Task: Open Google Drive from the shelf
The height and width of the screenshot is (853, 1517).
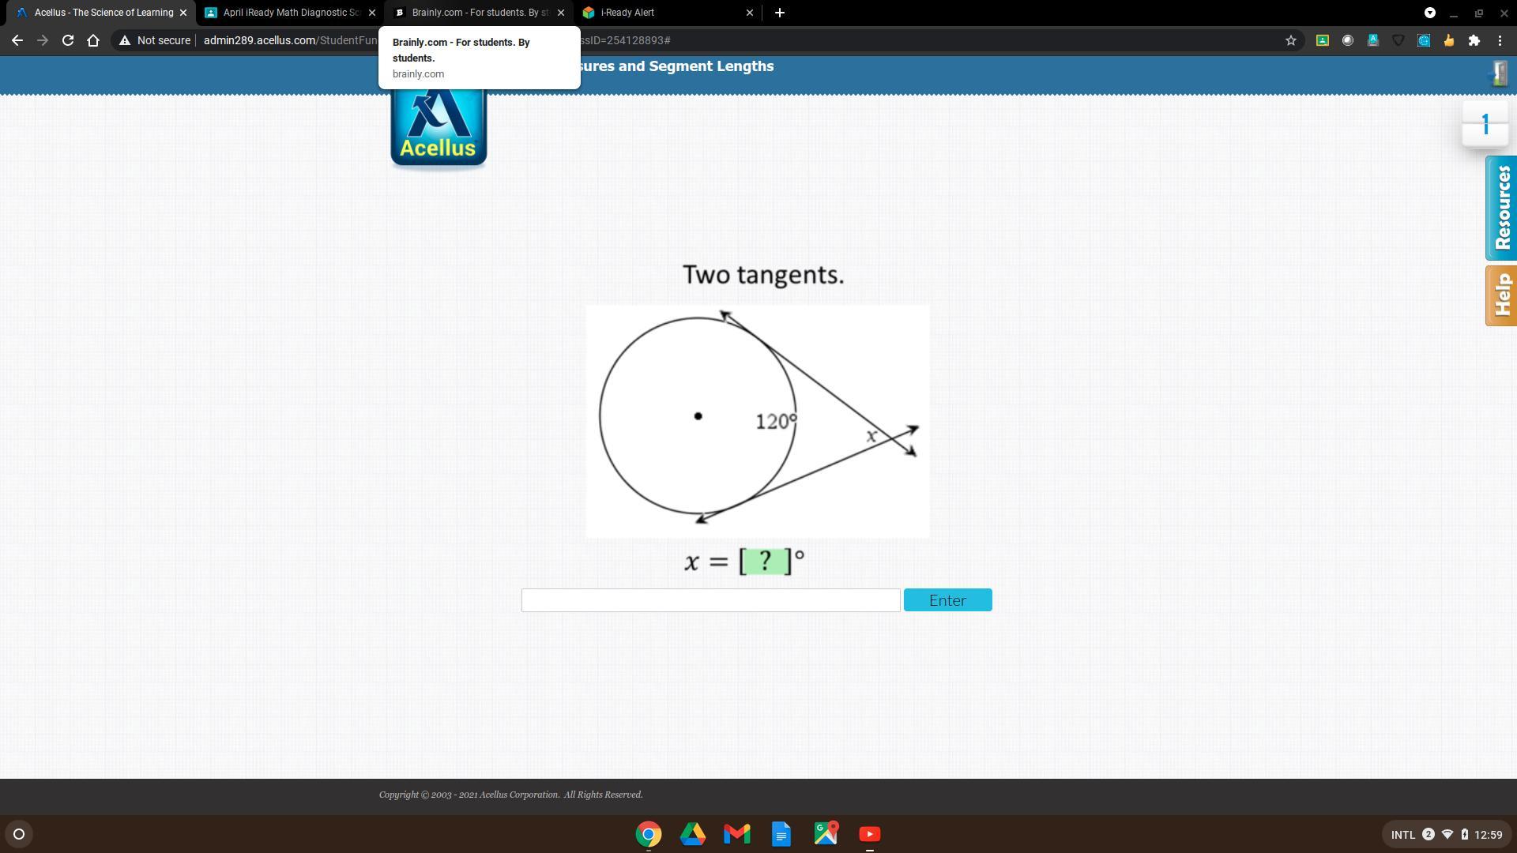Action: (x=692, y=834)
